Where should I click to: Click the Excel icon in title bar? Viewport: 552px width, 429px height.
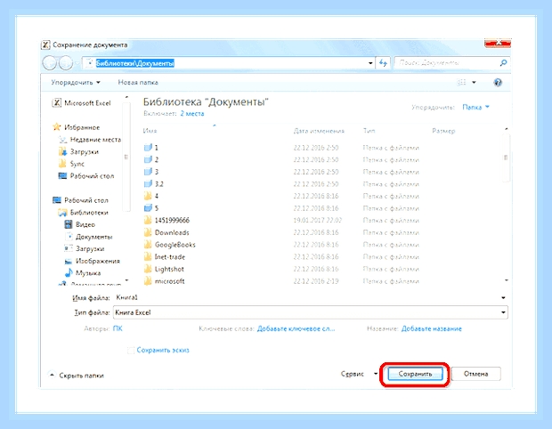45,45
